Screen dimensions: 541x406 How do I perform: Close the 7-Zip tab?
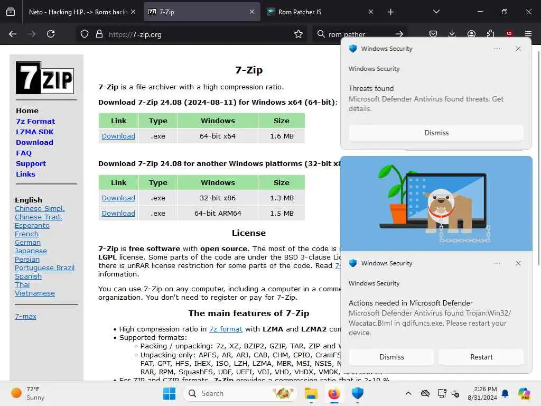[252, 12]
